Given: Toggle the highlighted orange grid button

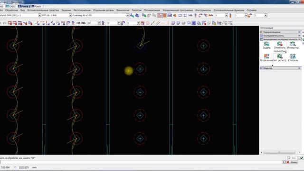Looking at the screenshot, I should point(165,15).
